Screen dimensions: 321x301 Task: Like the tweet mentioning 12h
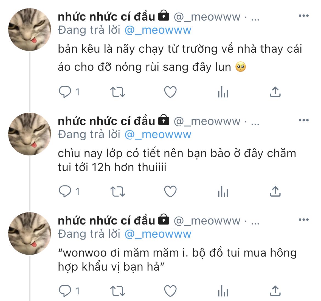(170, 191)
